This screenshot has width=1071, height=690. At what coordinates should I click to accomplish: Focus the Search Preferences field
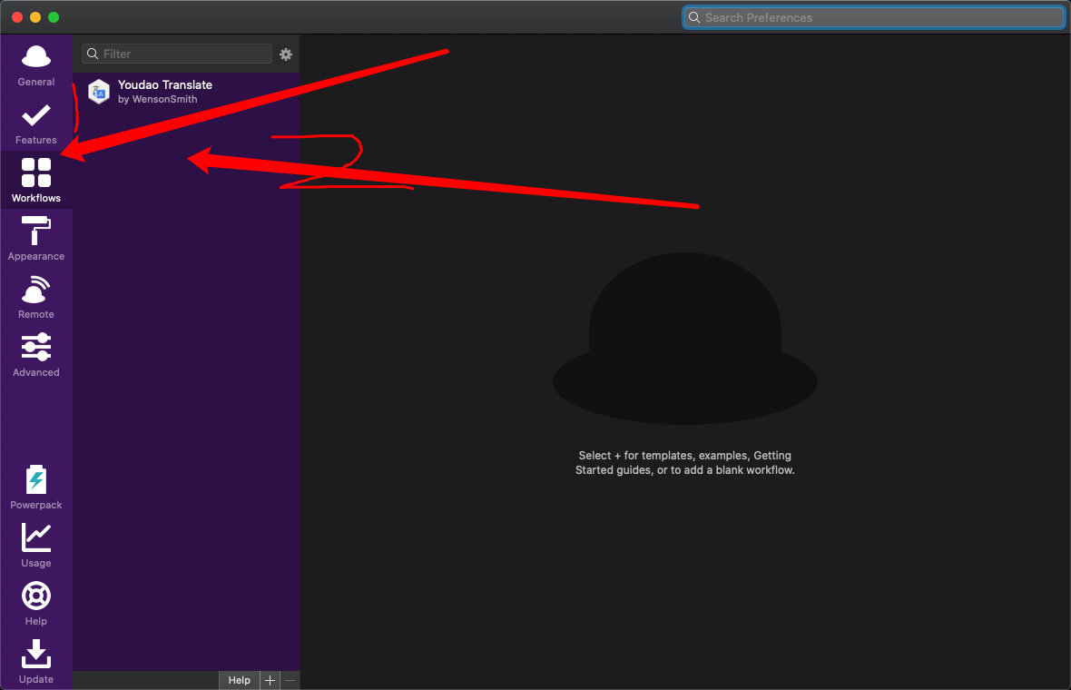coord(874,18)
